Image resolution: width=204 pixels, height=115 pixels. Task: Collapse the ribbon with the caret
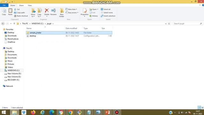pos(200,5)
